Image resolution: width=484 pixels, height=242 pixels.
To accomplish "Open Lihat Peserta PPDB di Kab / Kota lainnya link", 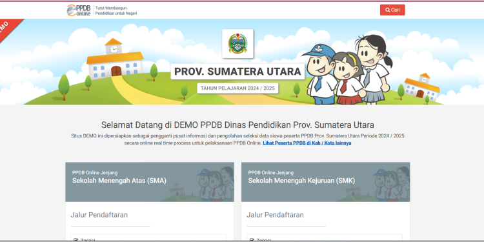I will (x=307, y=143).
